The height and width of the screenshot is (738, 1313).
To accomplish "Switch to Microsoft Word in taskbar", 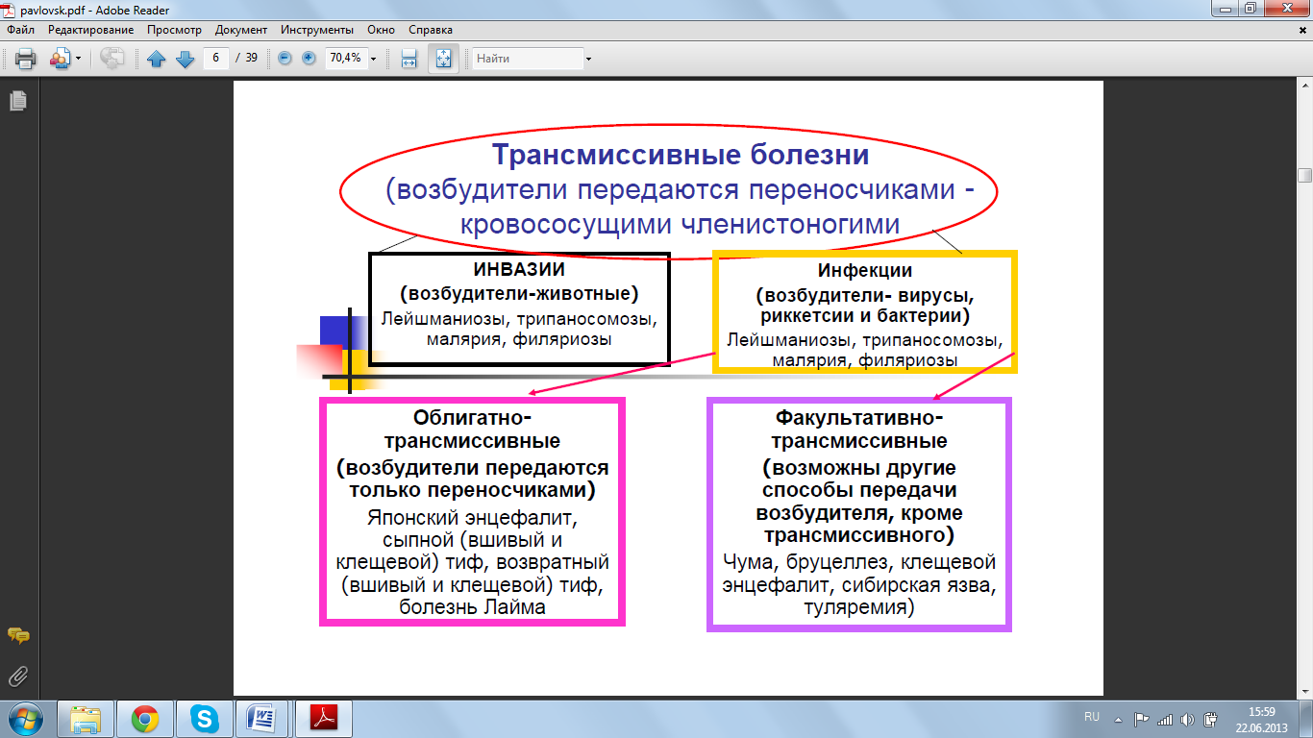I will pos(262,719).
